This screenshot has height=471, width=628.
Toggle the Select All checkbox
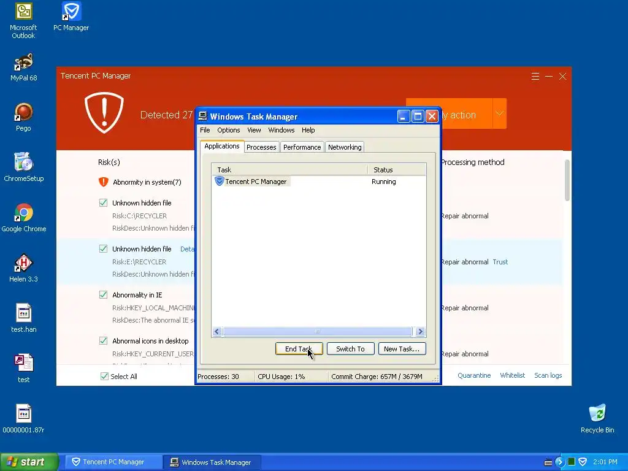tap(104, 376)
